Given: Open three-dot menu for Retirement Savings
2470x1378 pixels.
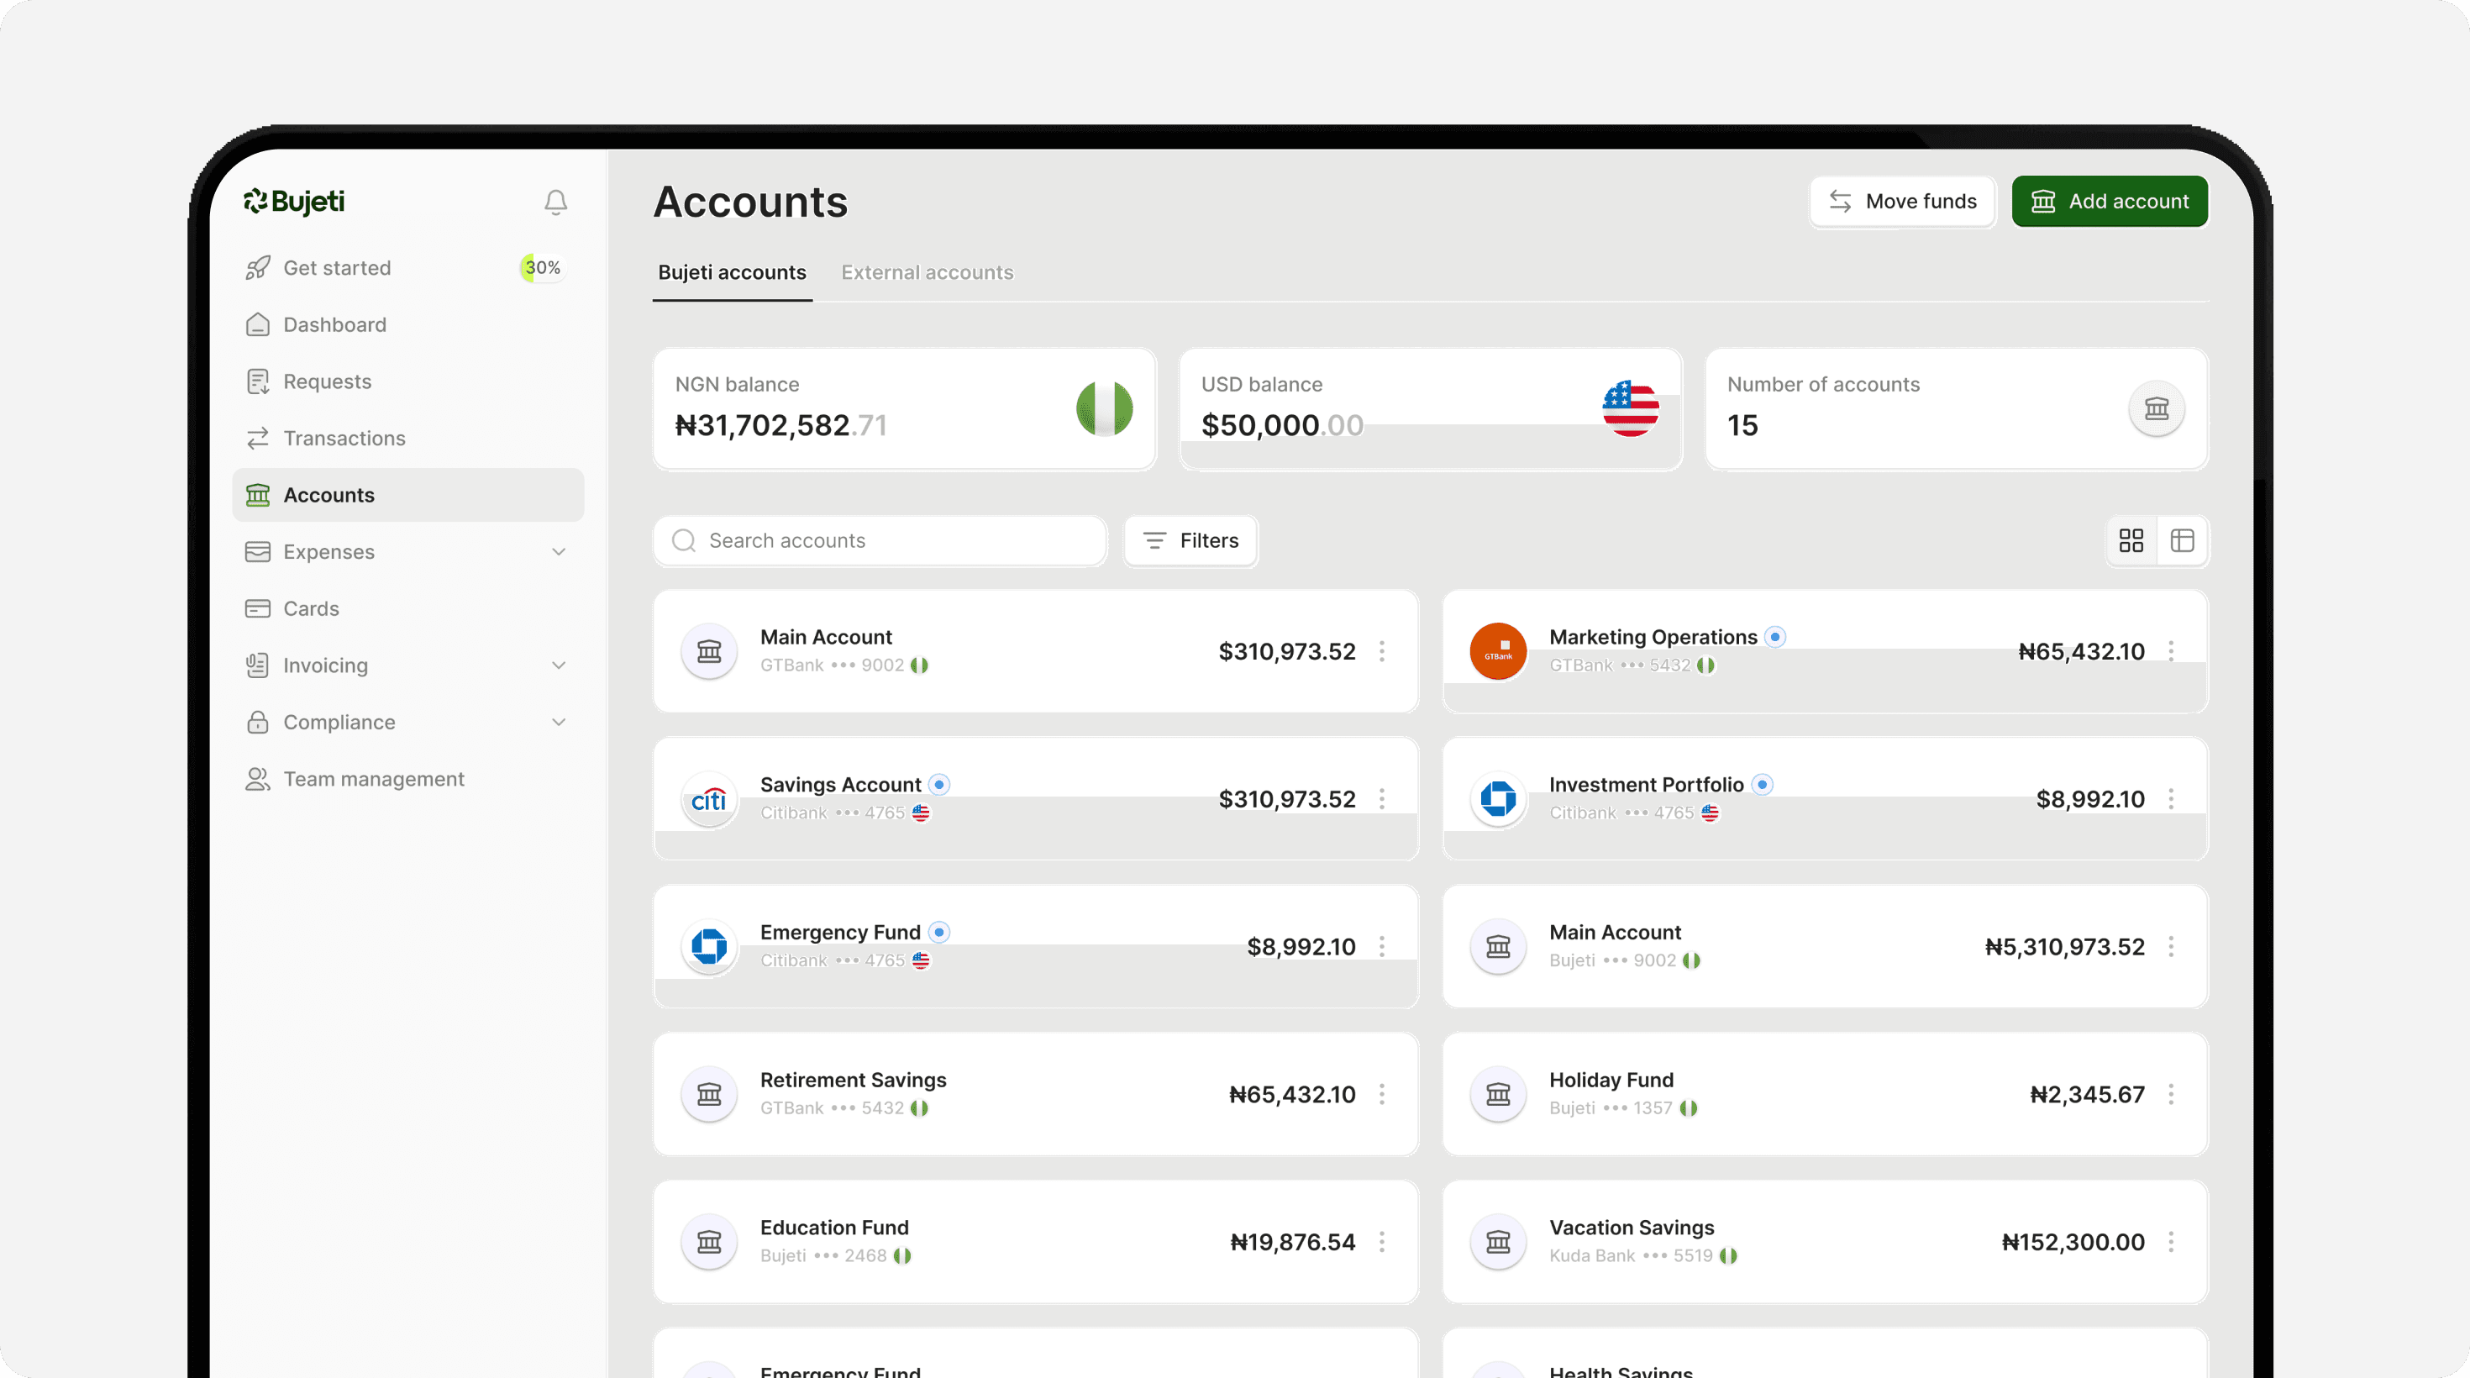Looking at the screenshot, I should click(1382, 1094).
